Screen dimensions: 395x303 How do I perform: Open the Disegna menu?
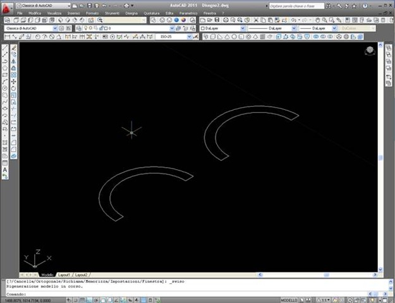coord(131,13)
